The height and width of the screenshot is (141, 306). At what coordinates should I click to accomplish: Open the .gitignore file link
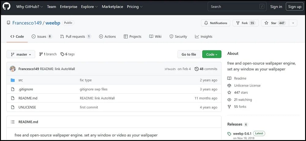[x=26, y=89]
